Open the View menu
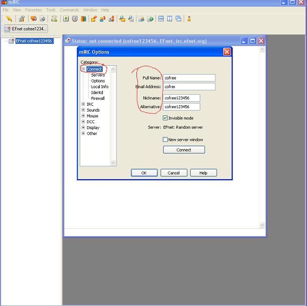Screen dimensions: 307x306 point(17,10)
